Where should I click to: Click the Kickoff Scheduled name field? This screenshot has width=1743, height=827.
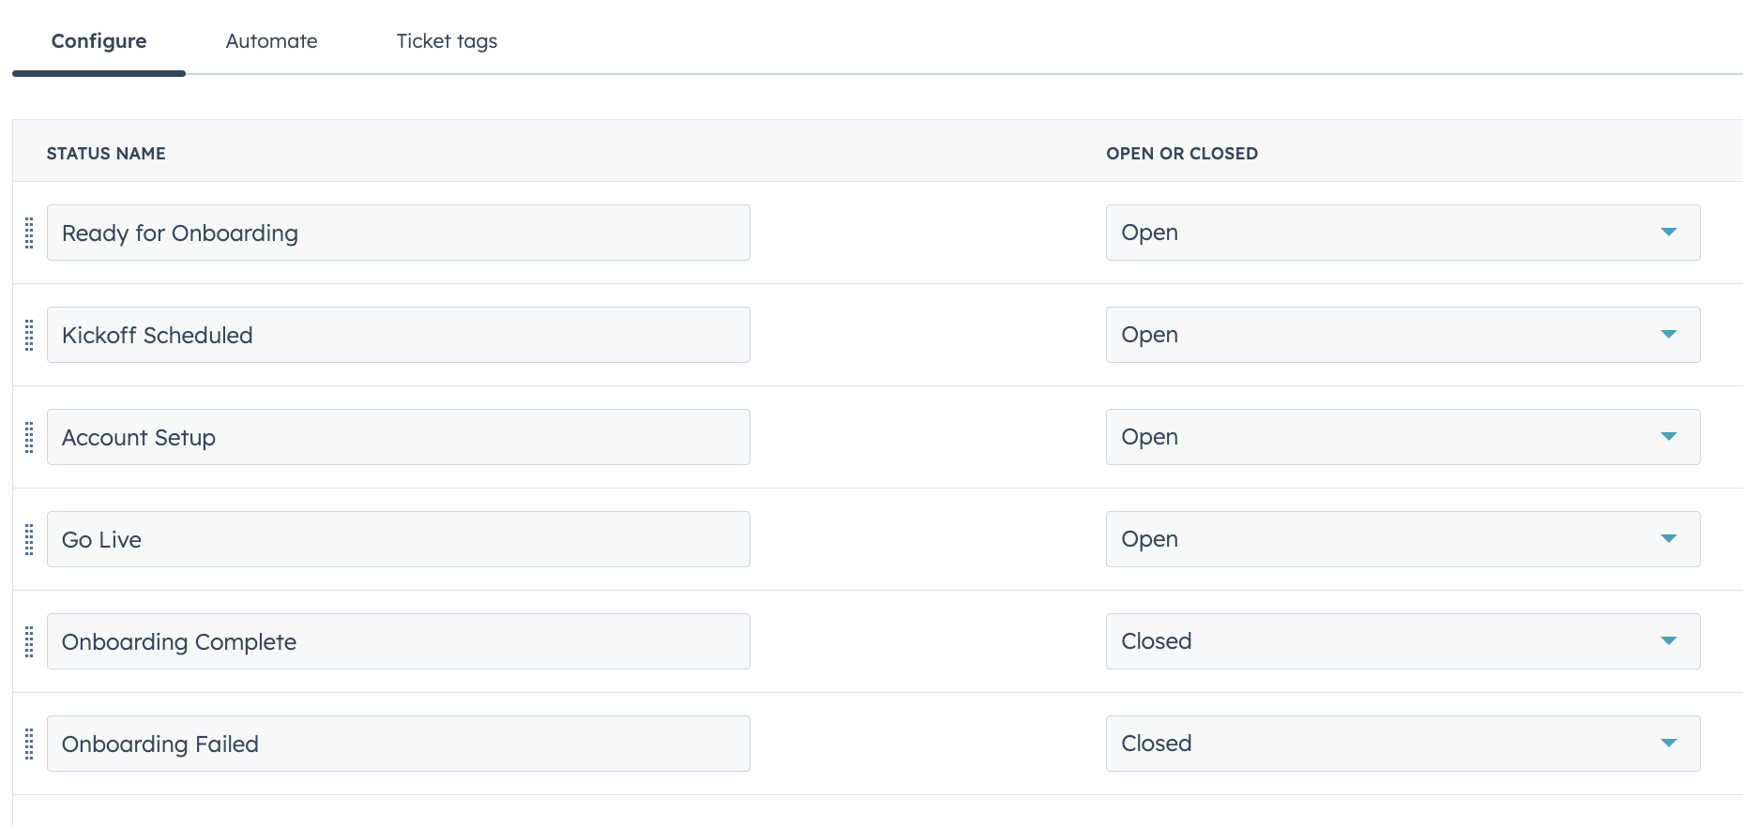[x=399, y=334]
